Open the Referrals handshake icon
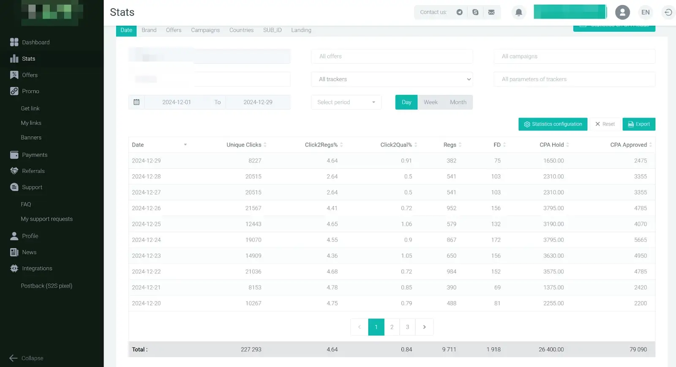This screenshot has width=676, height=367. [x=14, y=171]
